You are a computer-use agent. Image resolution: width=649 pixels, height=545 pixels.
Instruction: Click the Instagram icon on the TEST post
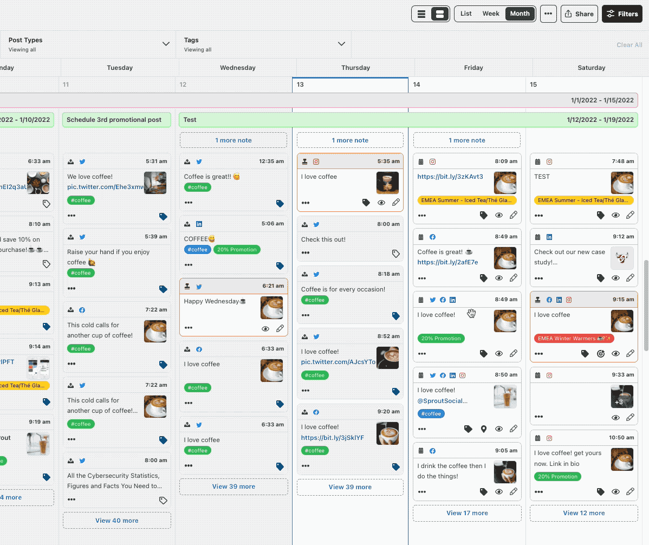pos(549,161)
